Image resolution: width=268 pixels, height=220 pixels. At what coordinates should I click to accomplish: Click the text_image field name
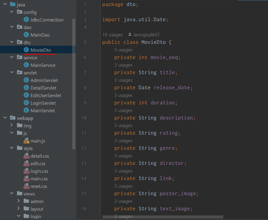pos(175,209)
